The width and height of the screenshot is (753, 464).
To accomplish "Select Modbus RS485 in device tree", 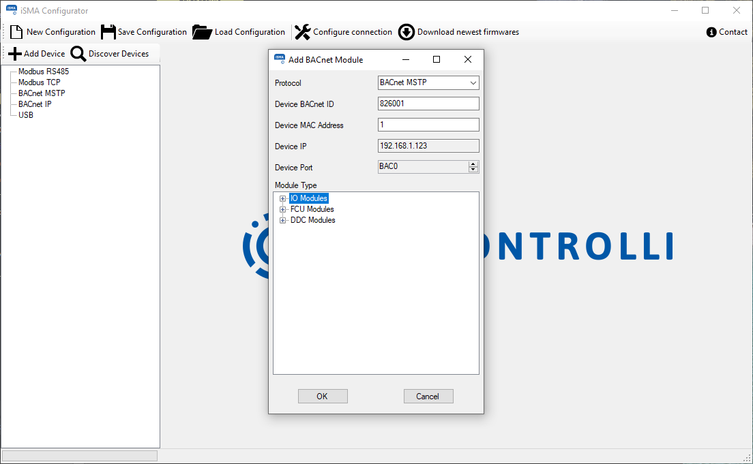I will coord(43,72).
